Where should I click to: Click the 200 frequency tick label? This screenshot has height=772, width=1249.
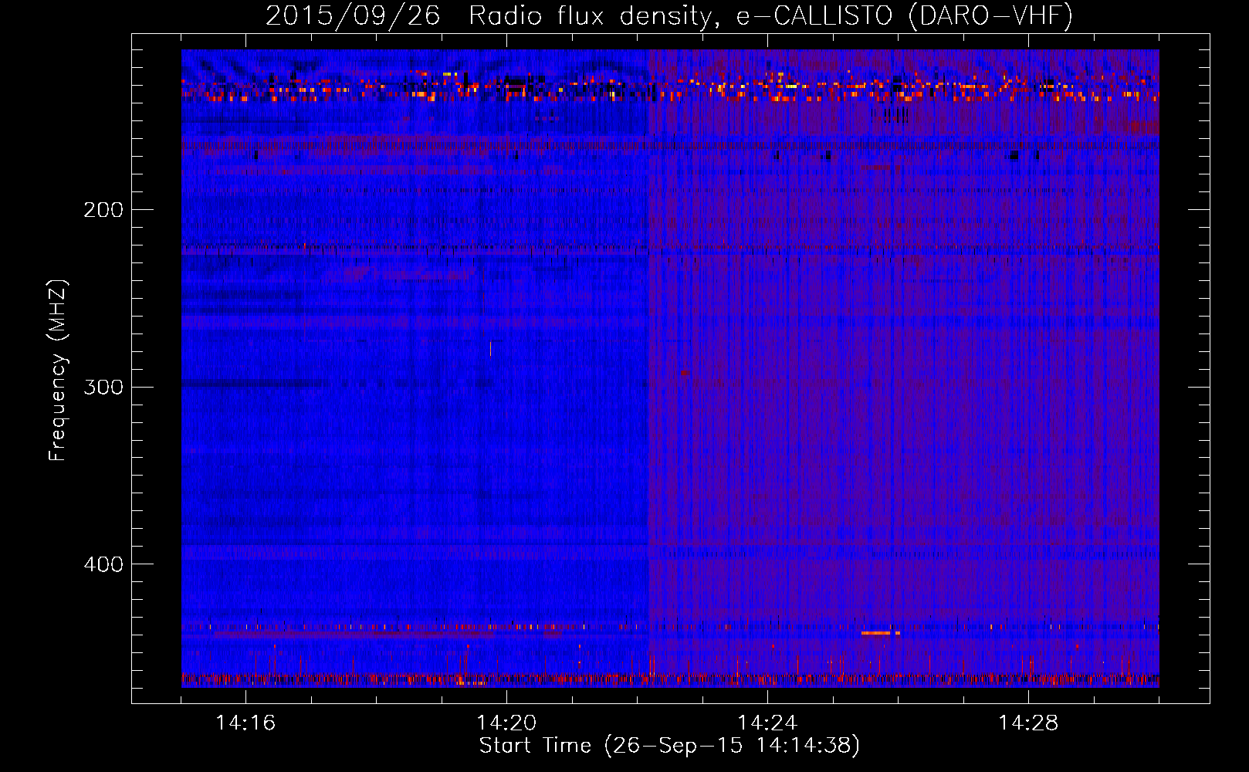click(x=103, y=209)
